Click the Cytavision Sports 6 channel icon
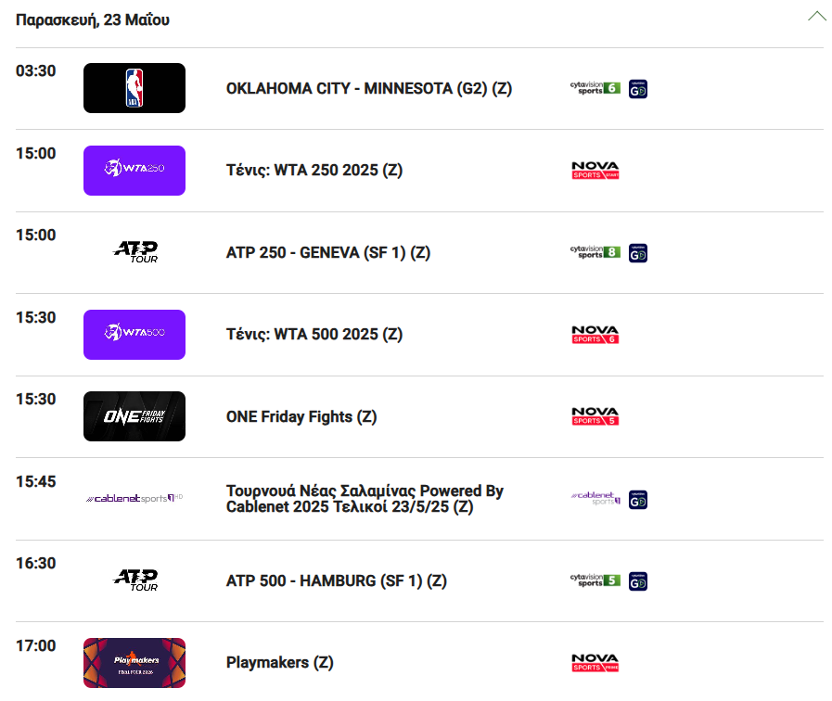This screenshot has height=701, width=832. coord(595,89)
